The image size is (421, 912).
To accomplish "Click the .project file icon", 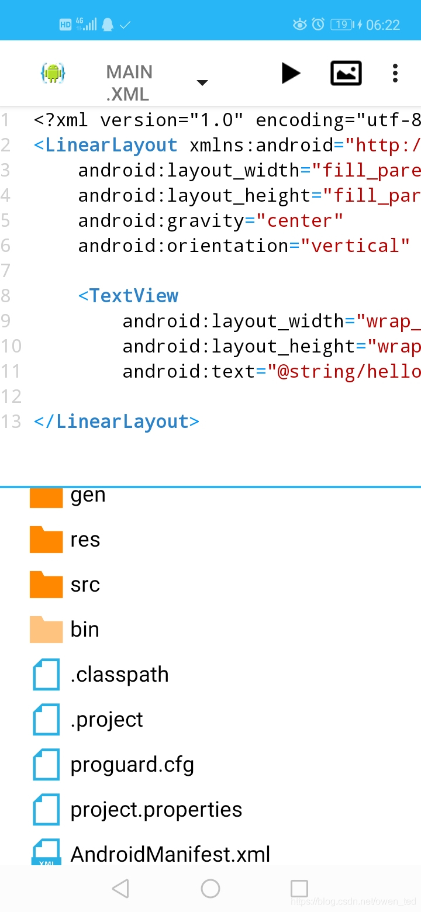I will coord(46,719).
